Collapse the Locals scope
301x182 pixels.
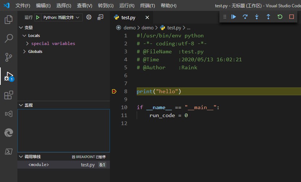(x=24, y=36)
